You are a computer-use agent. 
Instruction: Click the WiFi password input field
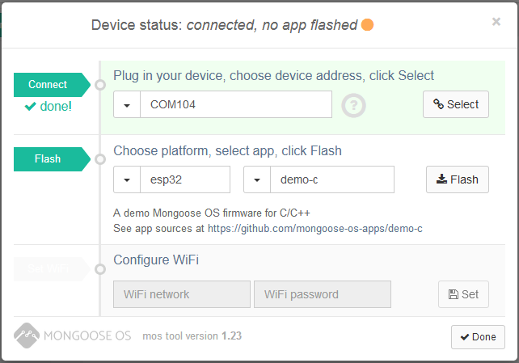pyautogui.click(x=322, y=294)
